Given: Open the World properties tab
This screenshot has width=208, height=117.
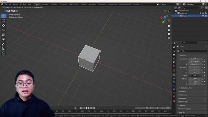Looking at the screenshot, I should point(174,66).
